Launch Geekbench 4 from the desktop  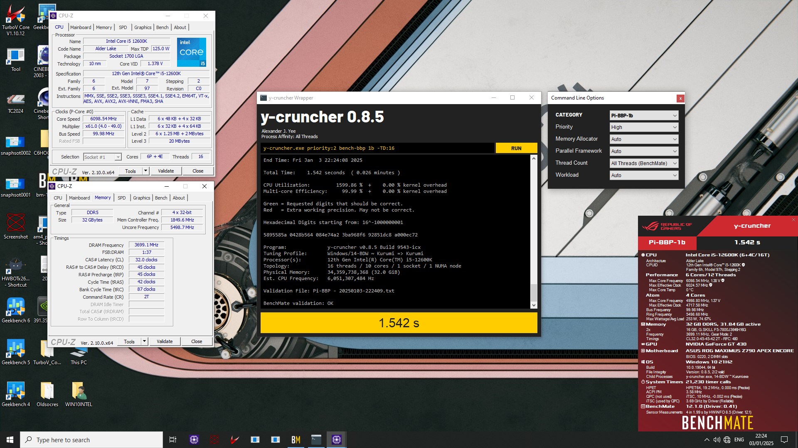(16, 394)
